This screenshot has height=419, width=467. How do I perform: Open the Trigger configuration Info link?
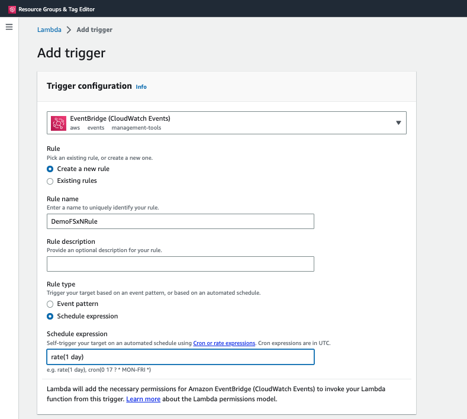[141, 86]
